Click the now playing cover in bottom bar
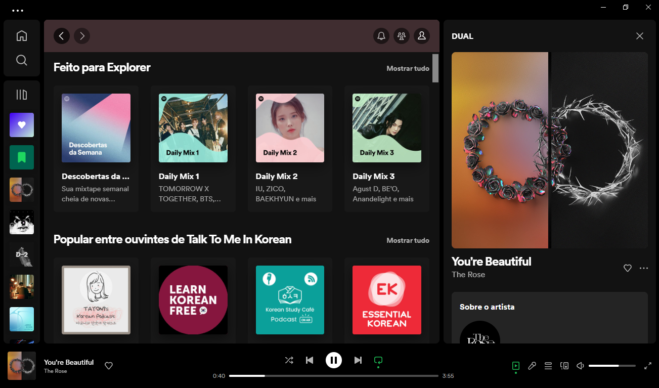The height and width of the screenshot is (388, 659). 22,366
